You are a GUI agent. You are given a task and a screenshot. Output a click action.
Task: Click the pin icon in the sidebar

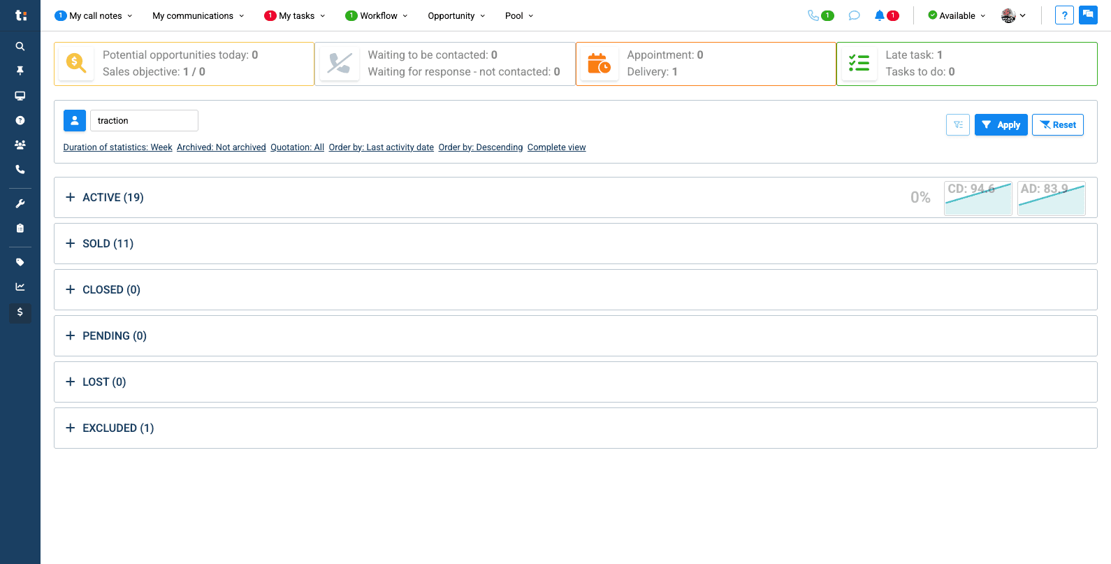point(20,71)
